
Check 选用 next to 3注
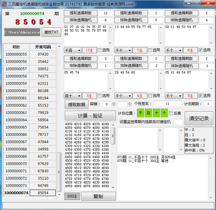pyautogui.click(x=99, y=96)
